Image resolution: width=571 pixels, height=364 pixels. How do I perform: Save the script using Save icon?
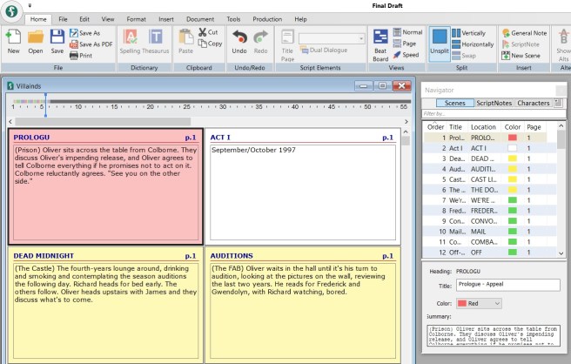pos(57,39)
